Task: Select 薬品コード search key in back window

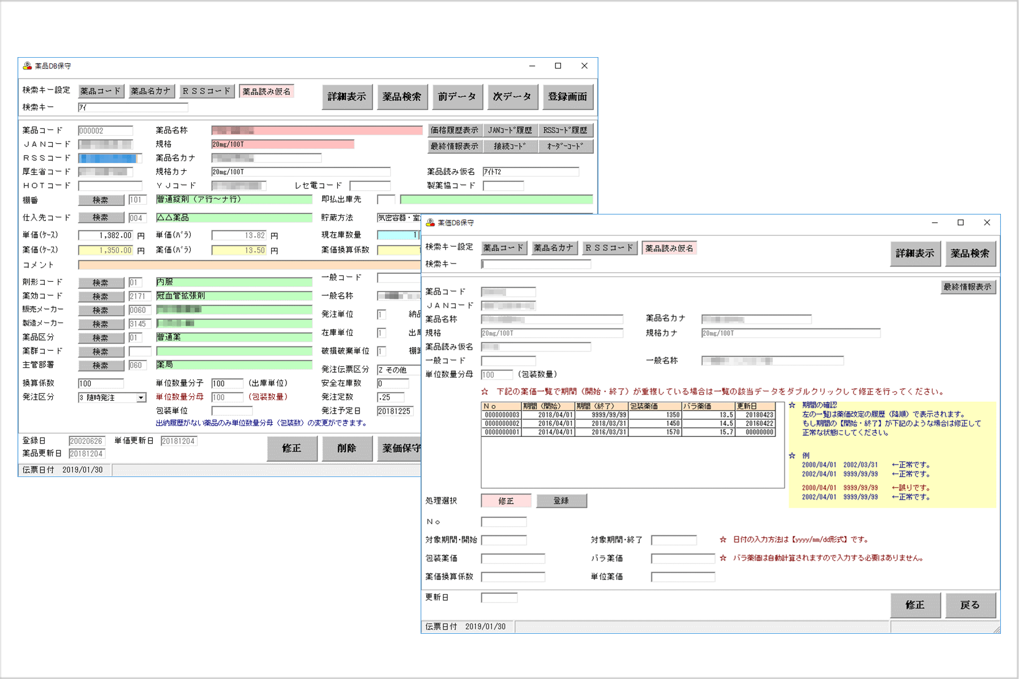Action: click(101, 91)
